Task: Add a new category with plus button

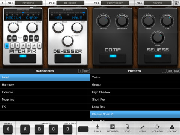Action: point(81,71)
